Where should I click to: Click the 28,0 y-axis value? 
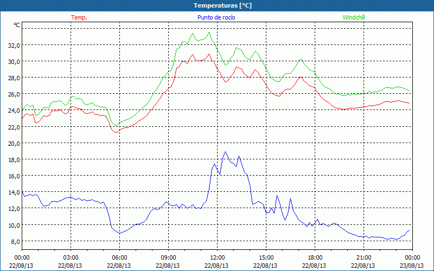pyautogui.click(x=14, y=78)
